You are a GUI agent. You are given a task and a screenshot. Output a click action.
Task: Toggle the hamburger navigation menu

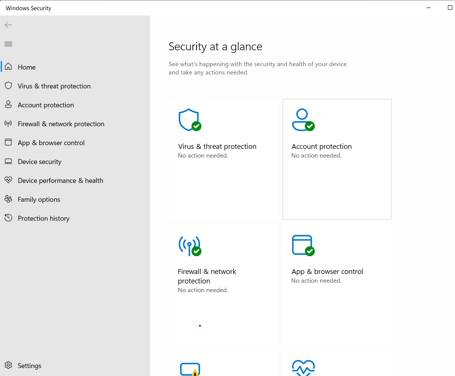[x=8, y=44]
